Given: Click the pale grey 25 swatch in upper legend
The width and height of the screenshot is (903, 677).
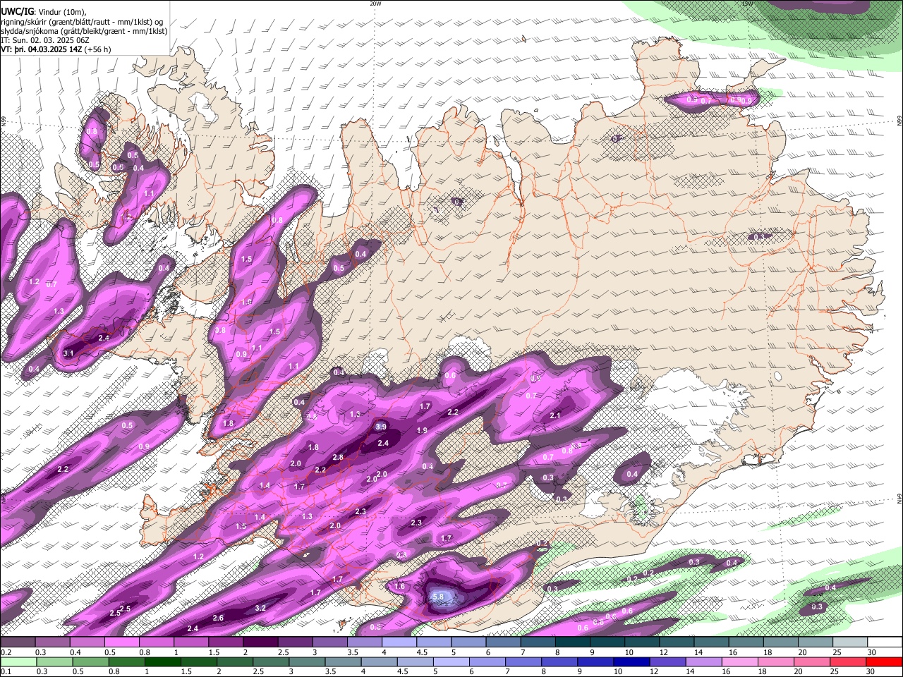Looking at the screenshot, I should [x=850, y=642].
